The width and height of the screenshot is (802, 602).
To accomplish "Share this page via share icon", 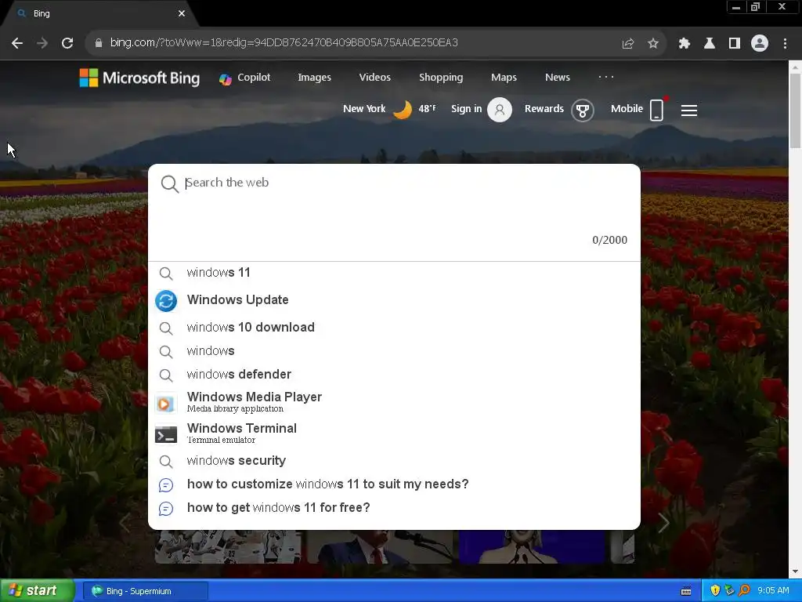I will pyautogui.click(x=627, y=44).
